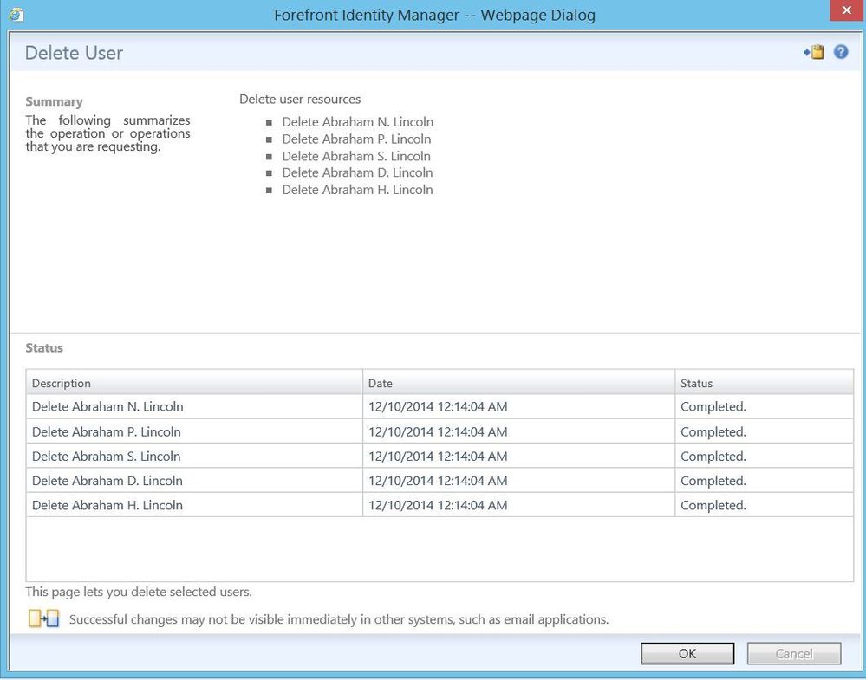This screenshot has width=866, height=680.
Task: Click the clipboard export icon in header
Action: (813, 53)
